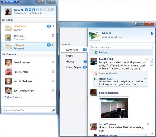Viewport: 156px width, 137px height.
Task: Open the Trillian main menu dropdown
Action: tap(10, 1)
